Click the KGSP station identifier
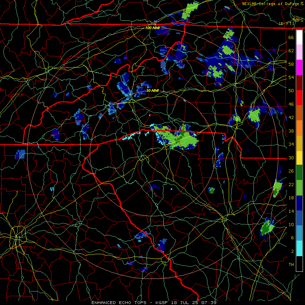This screenshot has height=305, width=305. [162, 303]
